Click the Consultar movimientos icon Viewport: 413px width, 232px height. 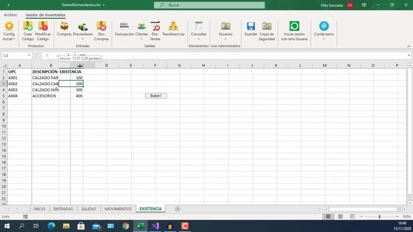[x=199, y=26]
